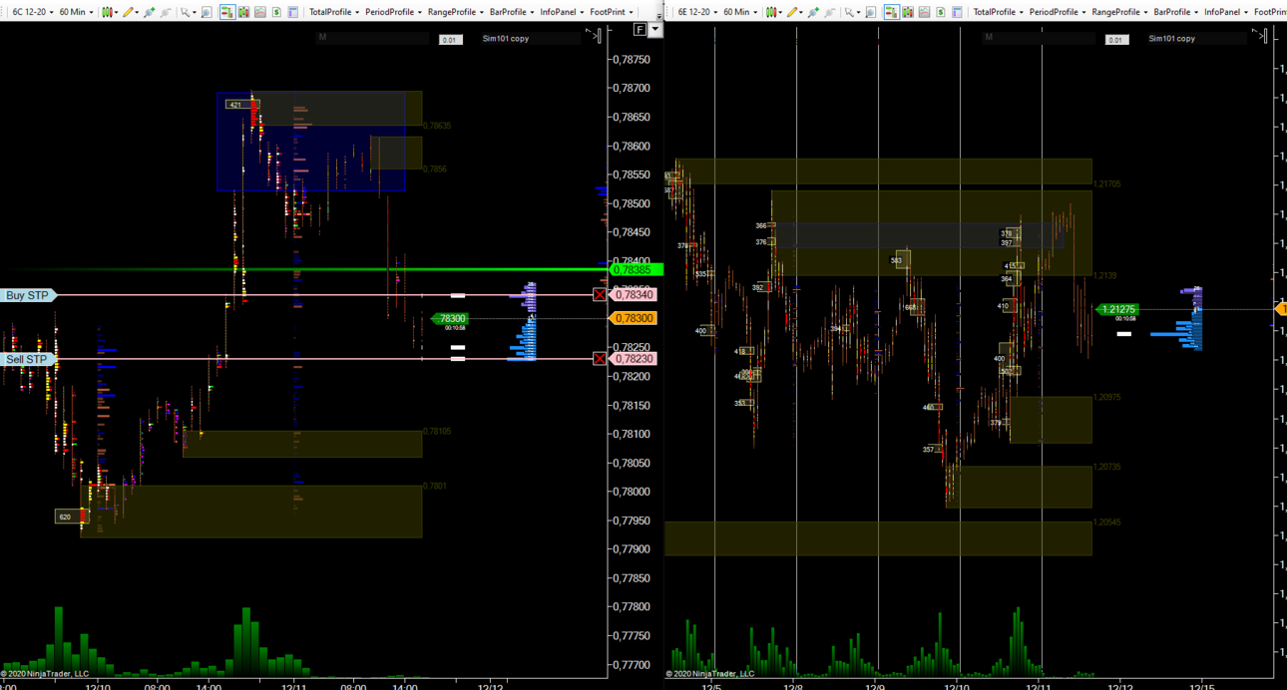This screenshot has height=690, width=1287.
Task: Open the 60 Min interval dropdown in 6C chart
Action: (76, 12)
